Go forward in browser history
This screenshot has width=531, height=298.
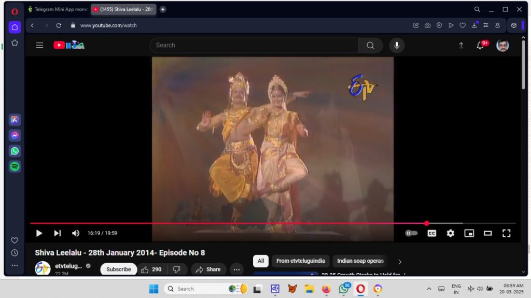[46, 25]
